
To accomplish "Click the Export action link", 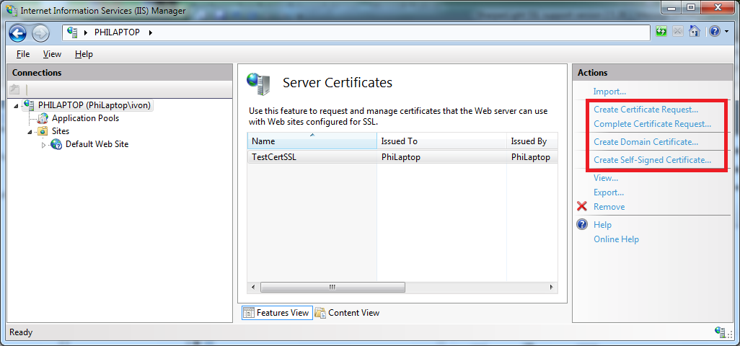I will [x=609, y=192].
